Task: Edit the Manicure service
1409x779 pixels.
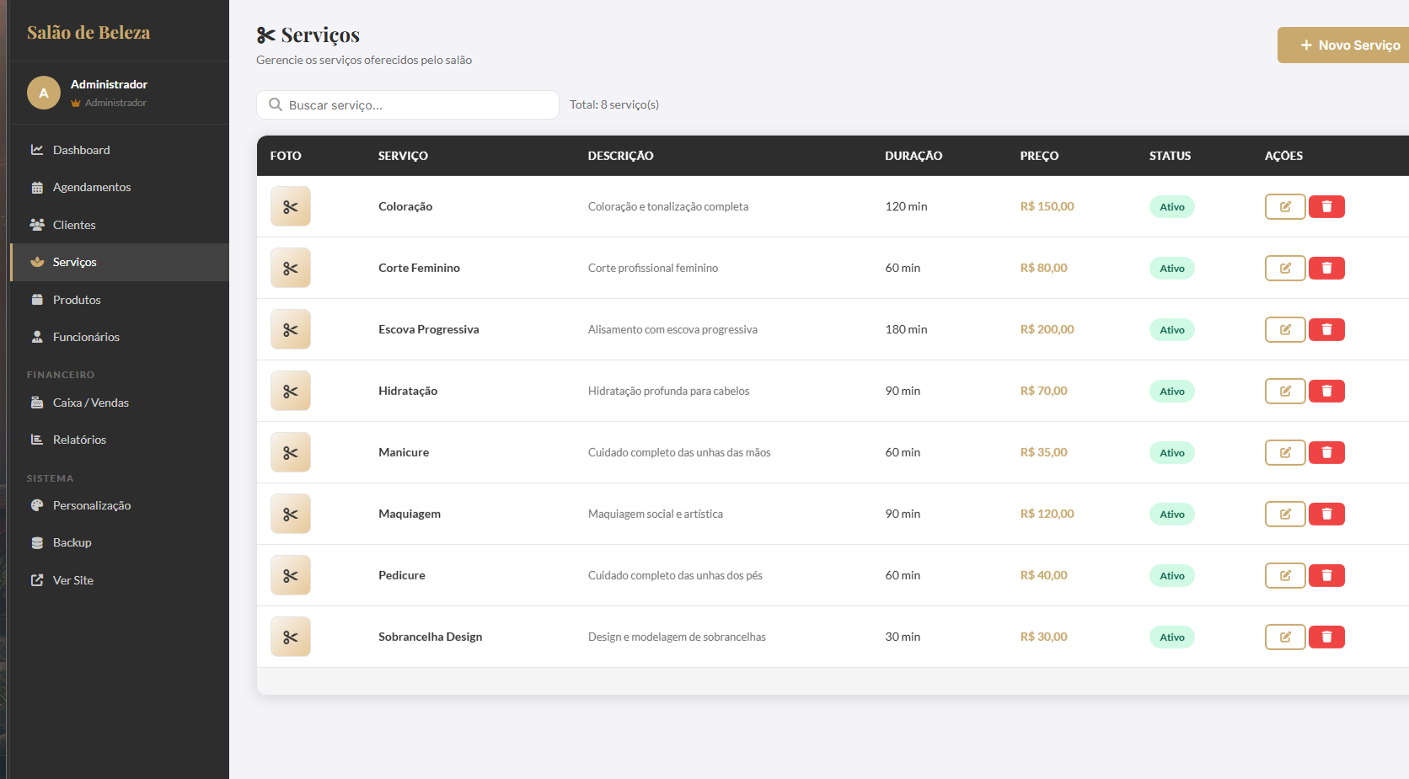Action: pos(1285,452)
